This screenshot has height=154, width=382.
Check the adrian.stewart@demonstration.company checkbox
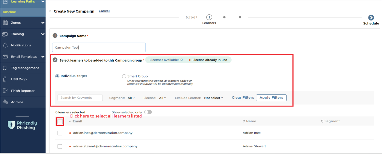pyautogui.click(x=60, y=146)
